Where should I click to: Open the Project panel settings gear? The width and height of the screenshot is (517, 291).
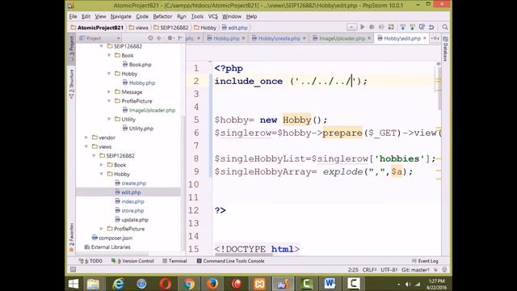pyautogui.click(x=170, y=38)
